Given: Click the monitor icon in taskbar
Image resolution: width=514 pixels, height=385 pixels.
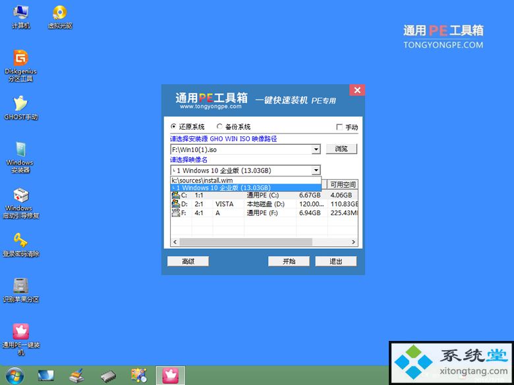Looking at the screenshot, I should [46, 376].
